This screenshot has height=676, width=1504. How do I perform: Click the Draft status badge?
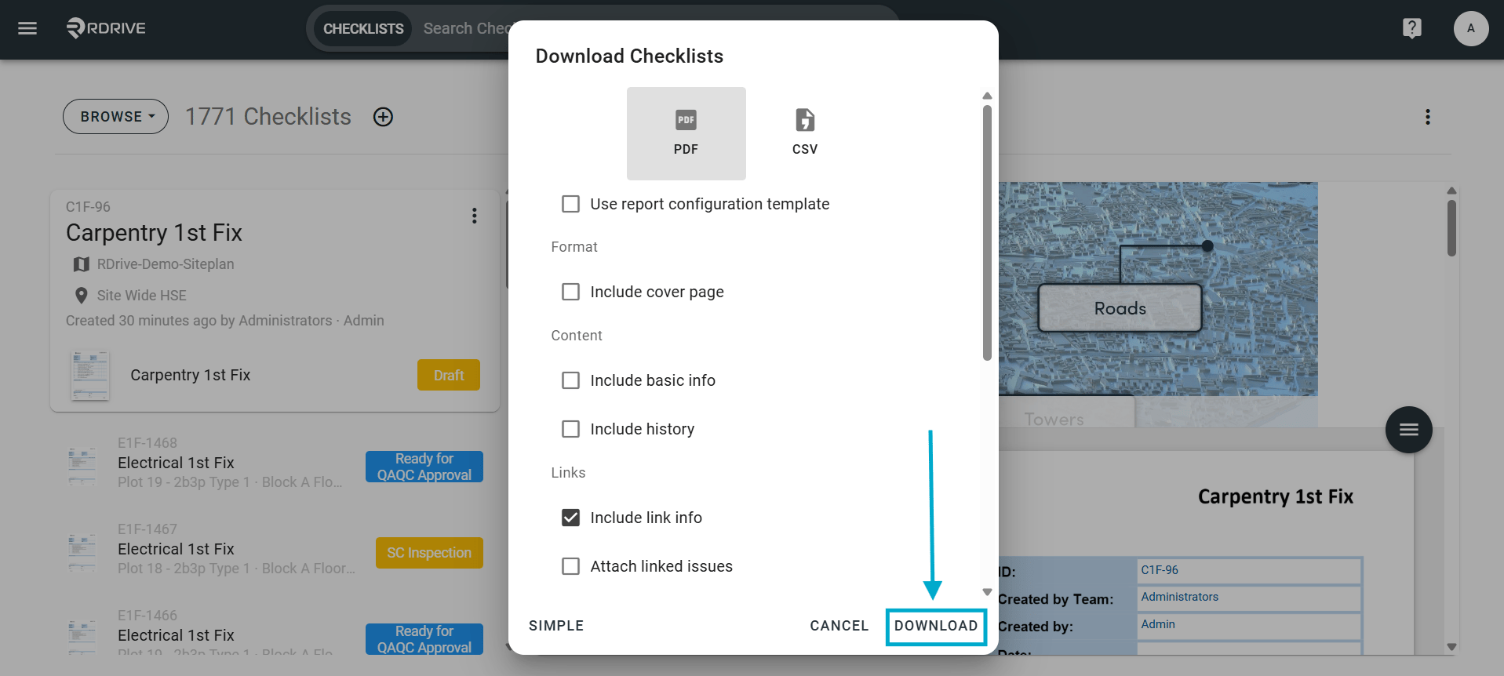(449, 376)
